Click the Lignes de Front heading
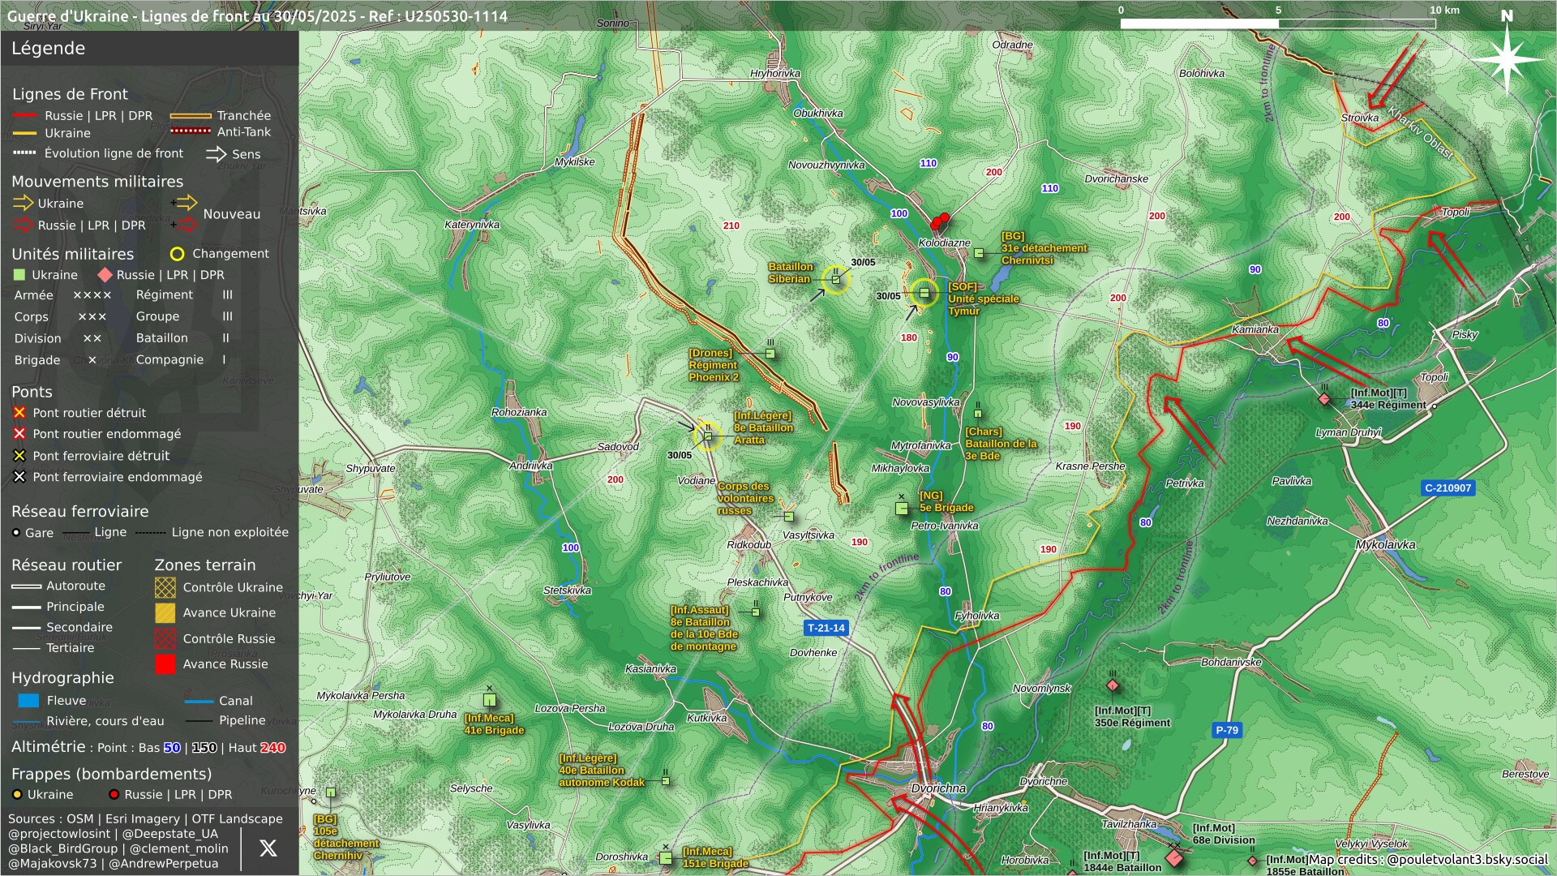 point(70,94)
